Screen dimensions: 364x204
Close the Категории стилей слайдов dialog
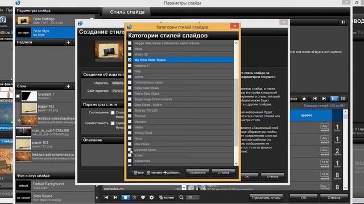click(234, 26)
